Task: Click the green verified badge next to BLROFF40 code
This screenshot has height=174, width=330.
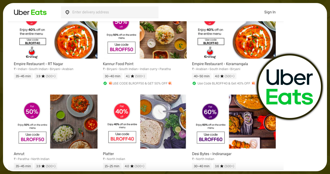Action: click(x=194, y=83)
